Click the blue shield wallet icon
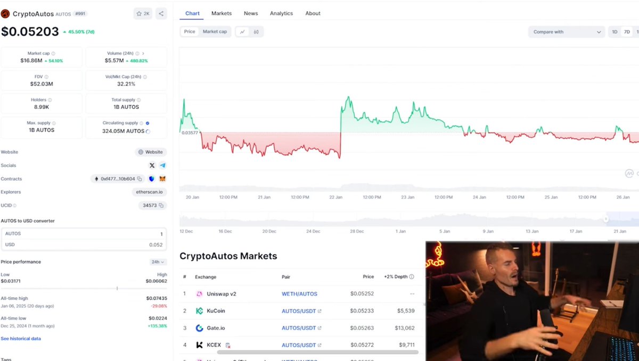The image size is (639, 361). (x=152, y=179)
